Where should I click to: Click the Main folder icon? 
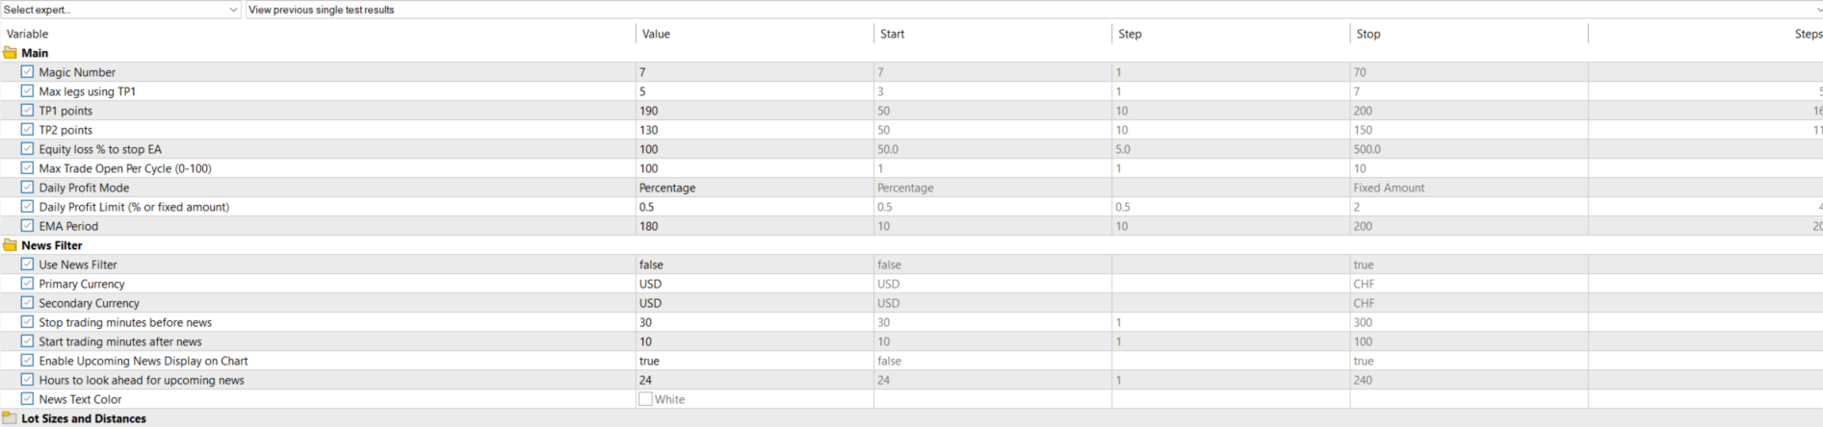(11, 53)
